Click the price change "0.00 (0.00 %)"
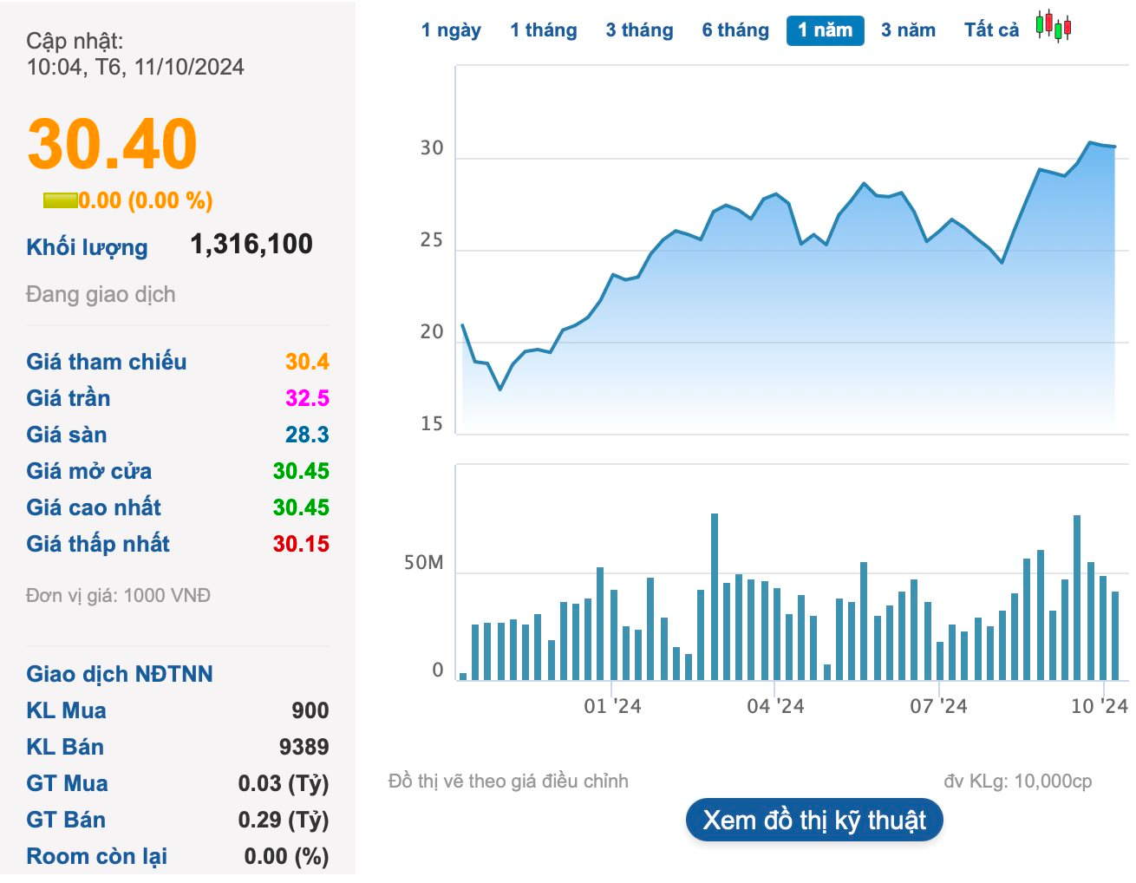Image resolution: width=1136 pixels, height=883 pixels. click(x=146, y=200)
